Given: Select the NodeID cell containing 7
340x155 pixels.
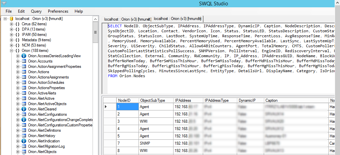Looking at the screenshot, I should 128,143.
